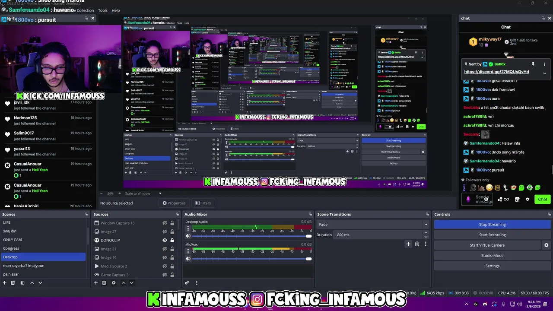Select the LIFE scene

tap(43, 222)
